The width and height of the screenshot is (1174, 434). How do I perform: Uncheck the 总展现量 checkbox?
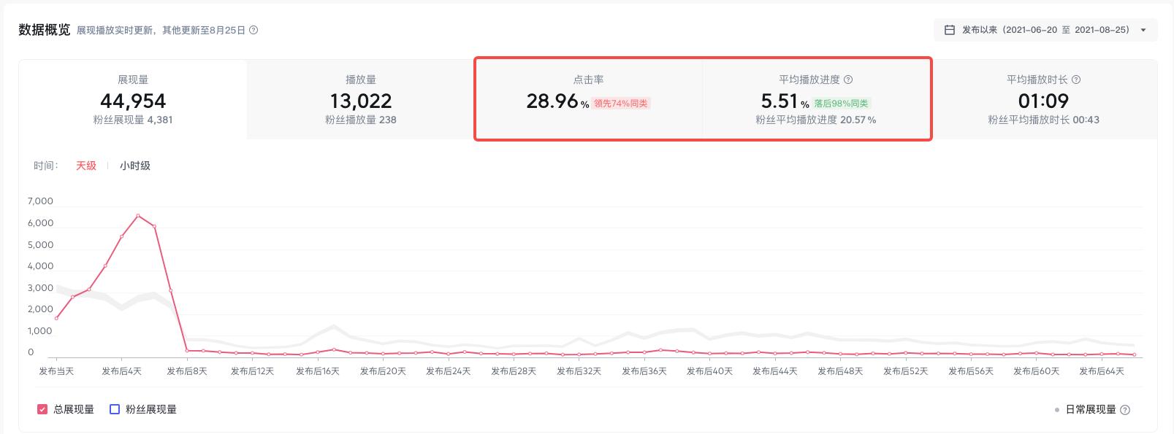tap(42, 409)
